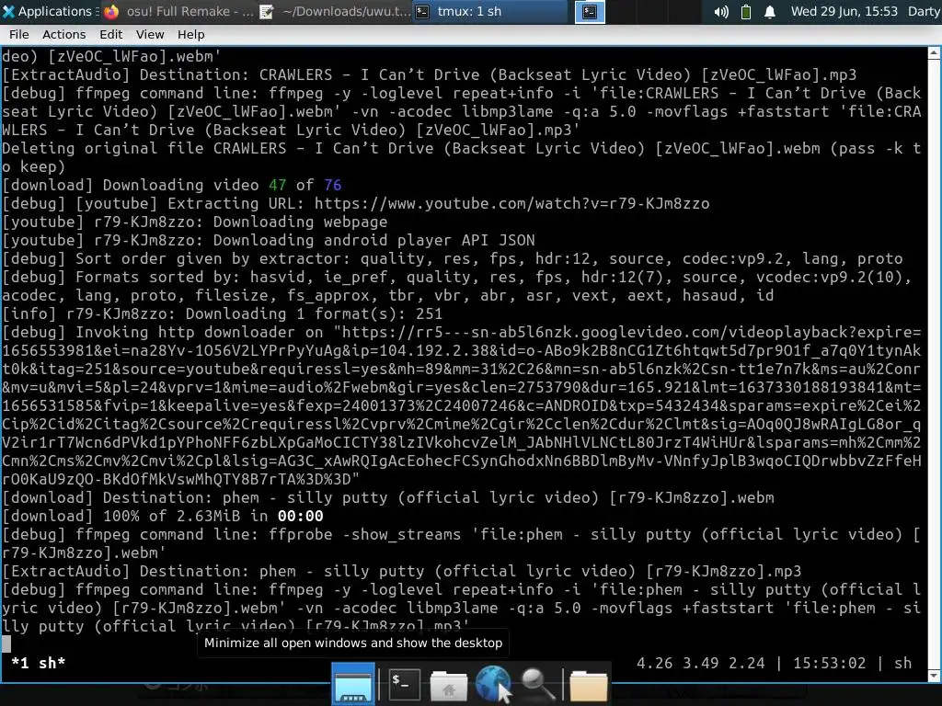Launch the web browser globe dock icon
This screenshot has width=942, height=706.
493,684
